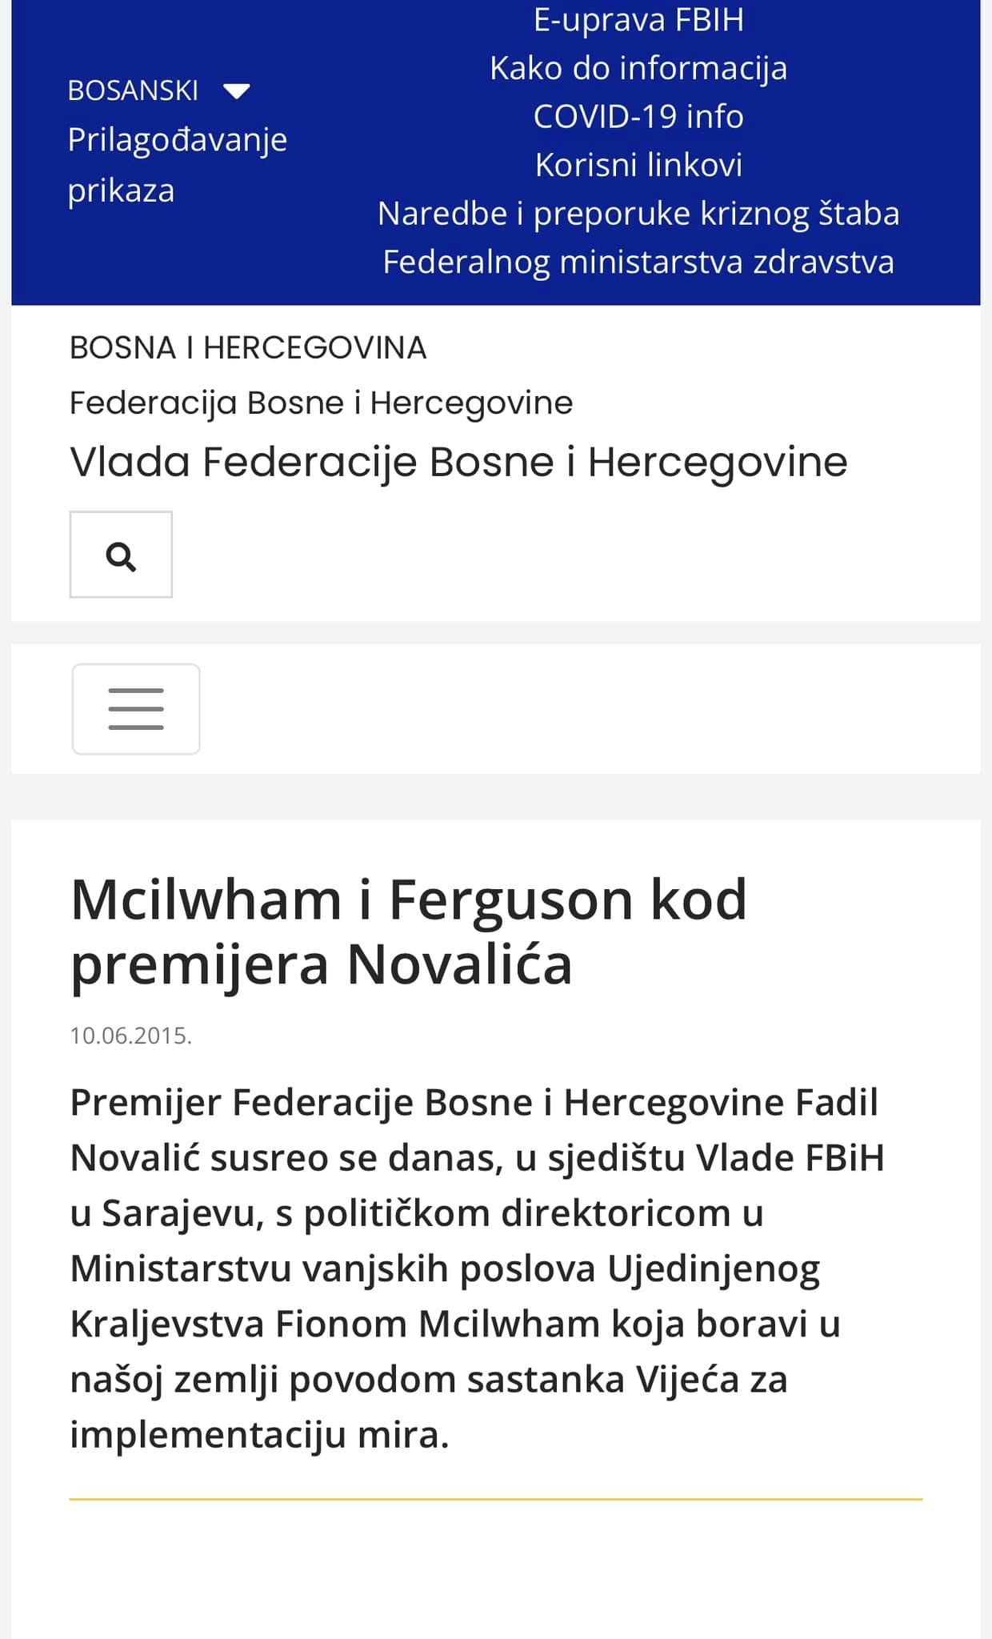992x1639 pixels.
Task: Click the article date 10.06.2015.
Action: (x=130, y=1036)
